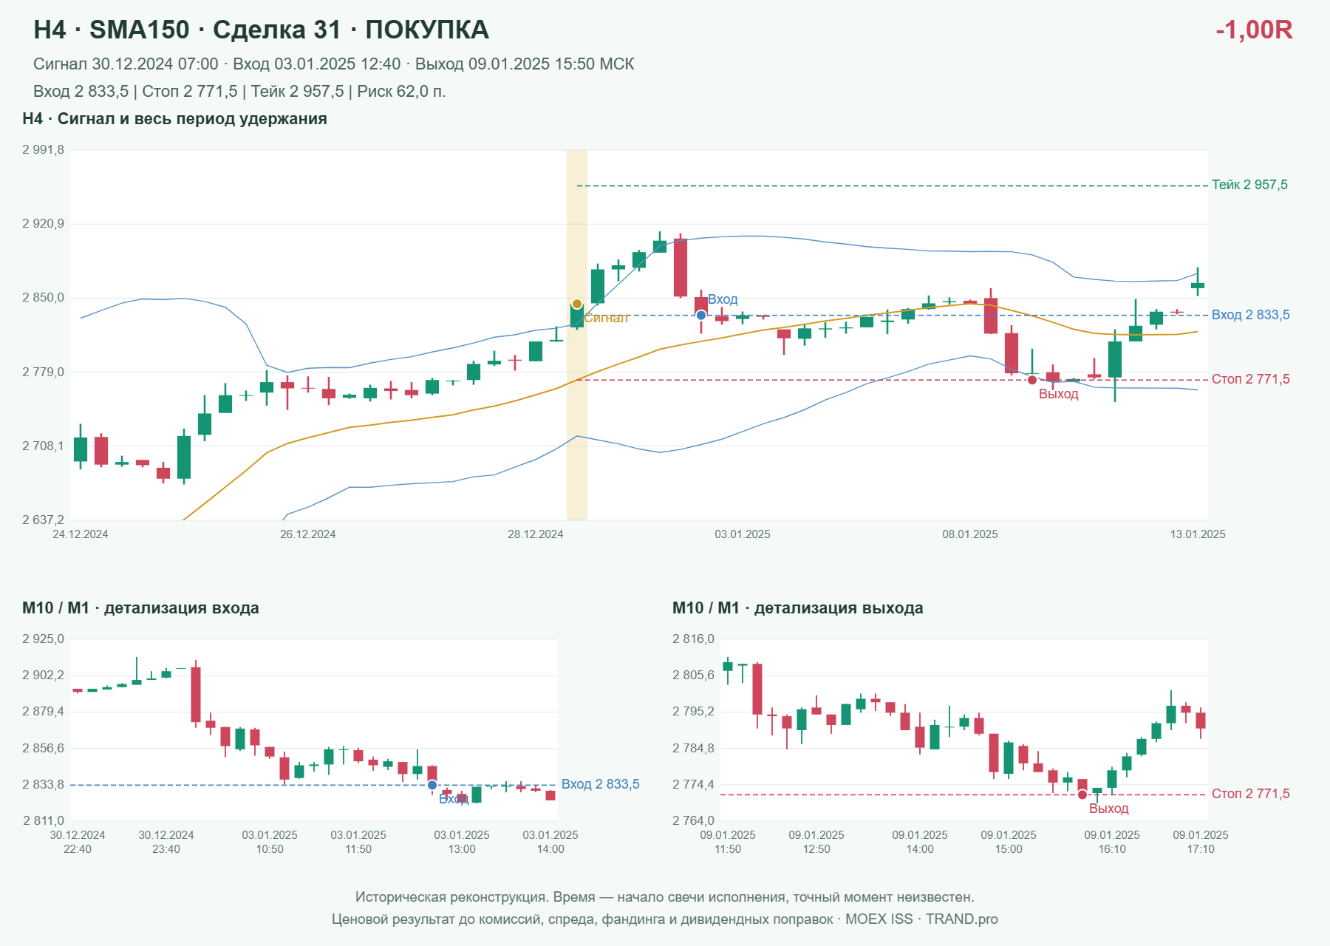Click the '2 920,9' price axis label

(43, 223)
